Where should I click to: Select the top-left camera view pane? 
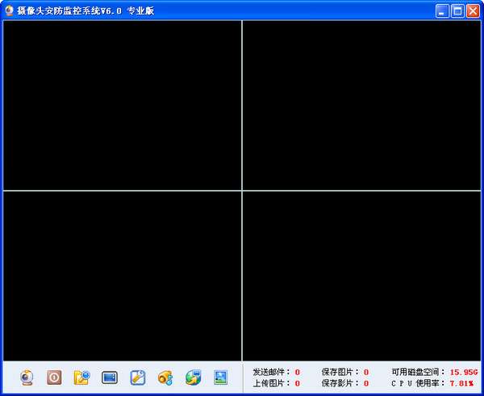(123, 105)
